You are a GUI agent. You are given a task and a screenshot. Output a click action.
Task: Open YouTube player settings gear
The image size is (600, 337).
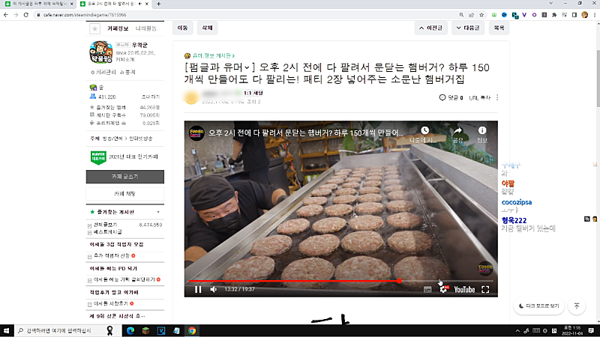(443, 289)
